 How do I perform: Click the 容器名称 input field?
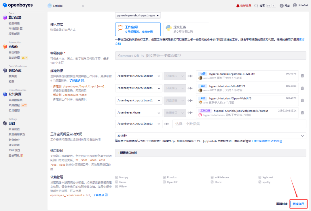[x=211, y=56]
